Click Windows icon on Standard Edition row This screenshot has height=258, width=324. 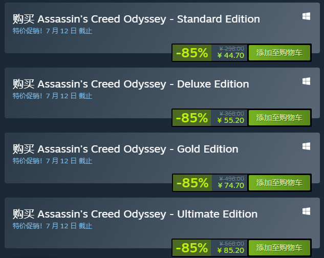tap(306, 17)
